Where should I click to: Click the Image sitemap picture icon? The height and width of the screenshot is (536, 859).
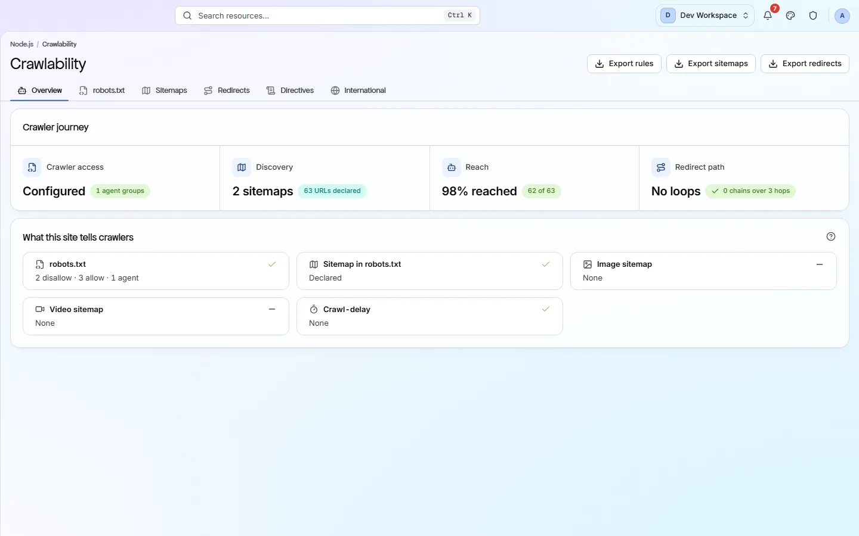(588, 264)
